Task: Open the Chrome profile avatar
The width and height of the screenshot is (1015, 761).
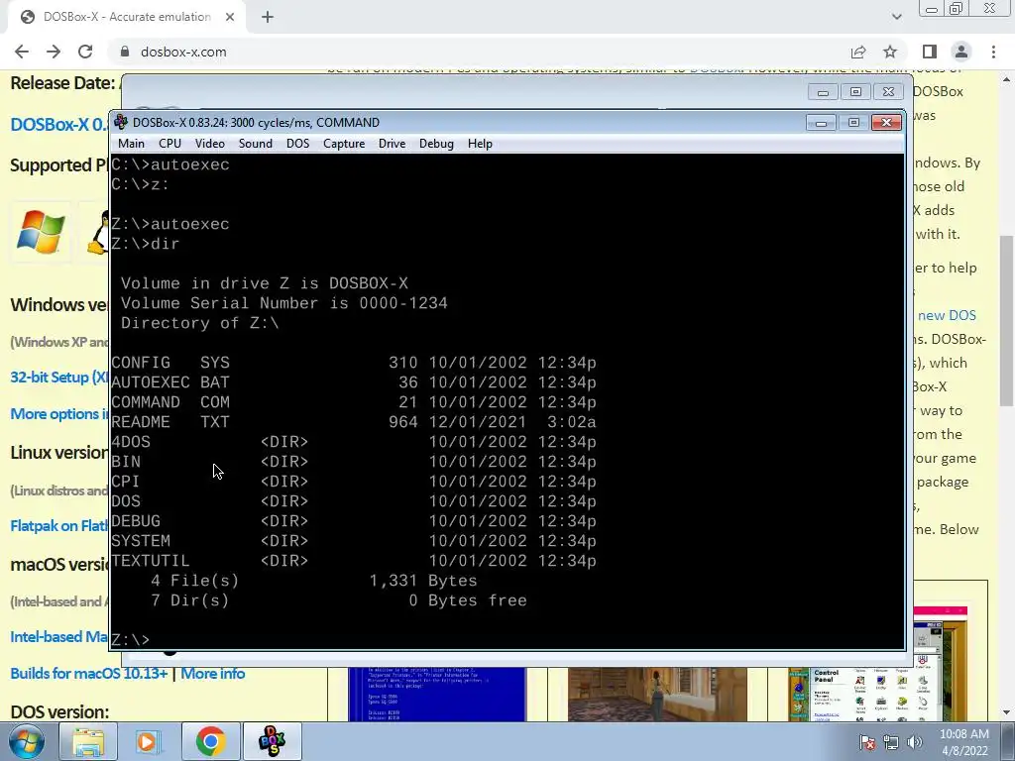Action: tap(961, 52)
